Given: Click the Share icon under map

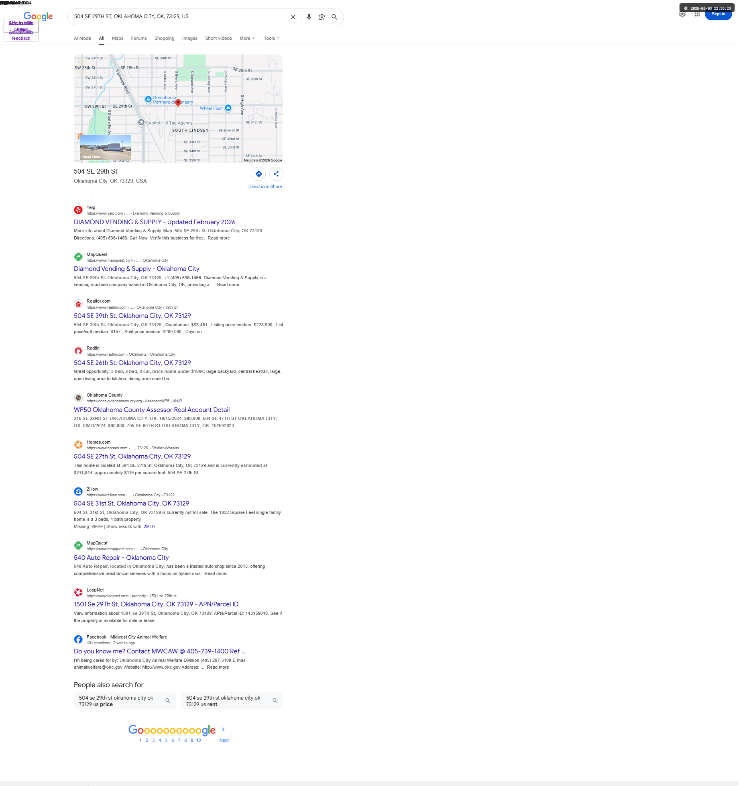Looking at the screenshot, I should 276,174.
